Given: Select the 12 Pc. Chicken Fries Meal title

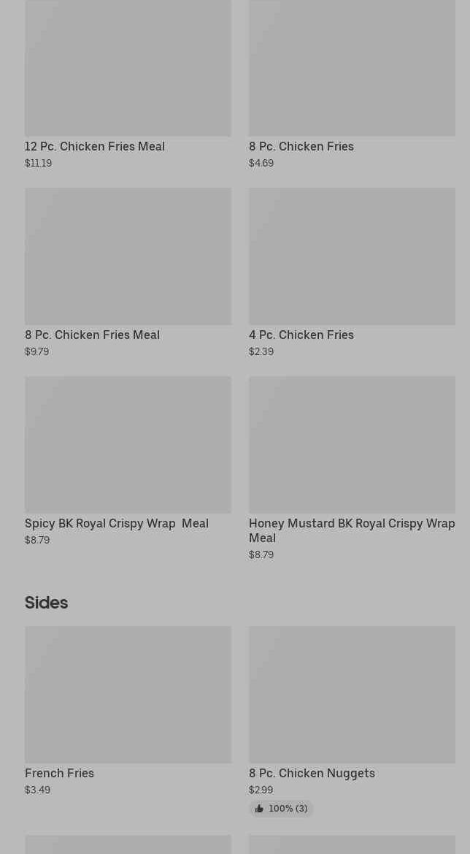Looking at the screenshot, I should pyautogui.click(x=95, y=146).
